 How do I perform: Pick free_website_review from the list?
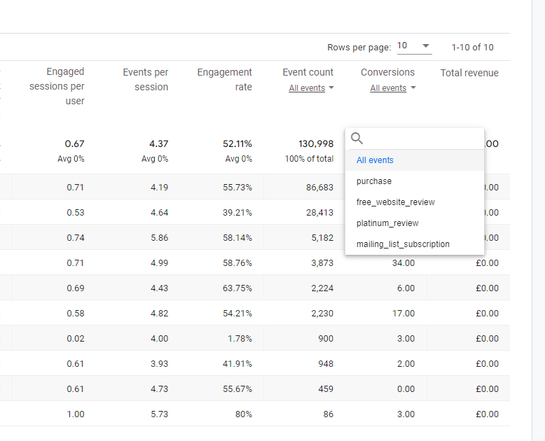click(x=395, y=202)
